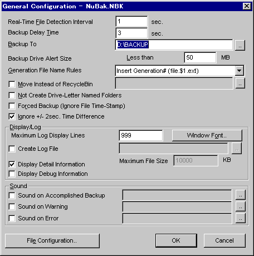Viewport: 254px width, 256px height.
Task: Browse for the log file path
Action: point(237,149)
